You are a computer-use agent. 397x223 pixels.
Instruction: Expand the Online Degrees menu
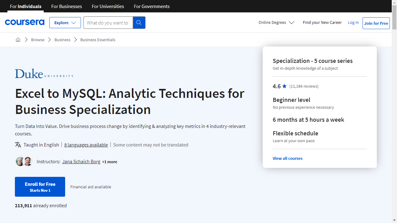276,23
